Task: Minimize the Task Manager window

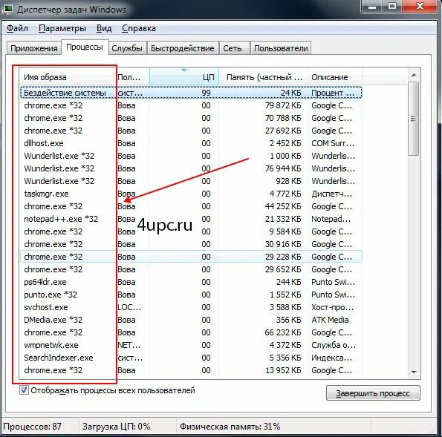Action: 372,6
